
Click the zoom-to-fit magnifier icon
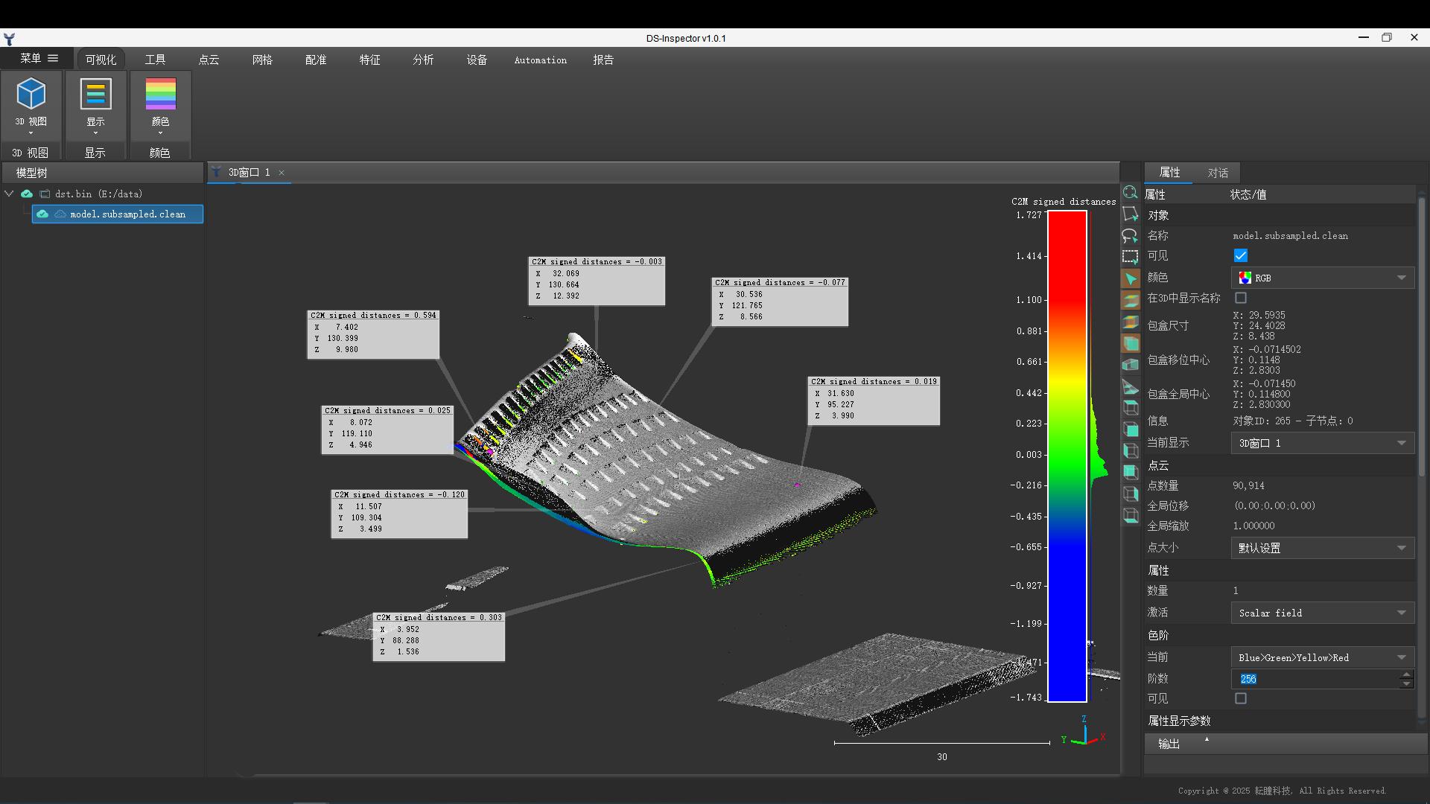1130,193
